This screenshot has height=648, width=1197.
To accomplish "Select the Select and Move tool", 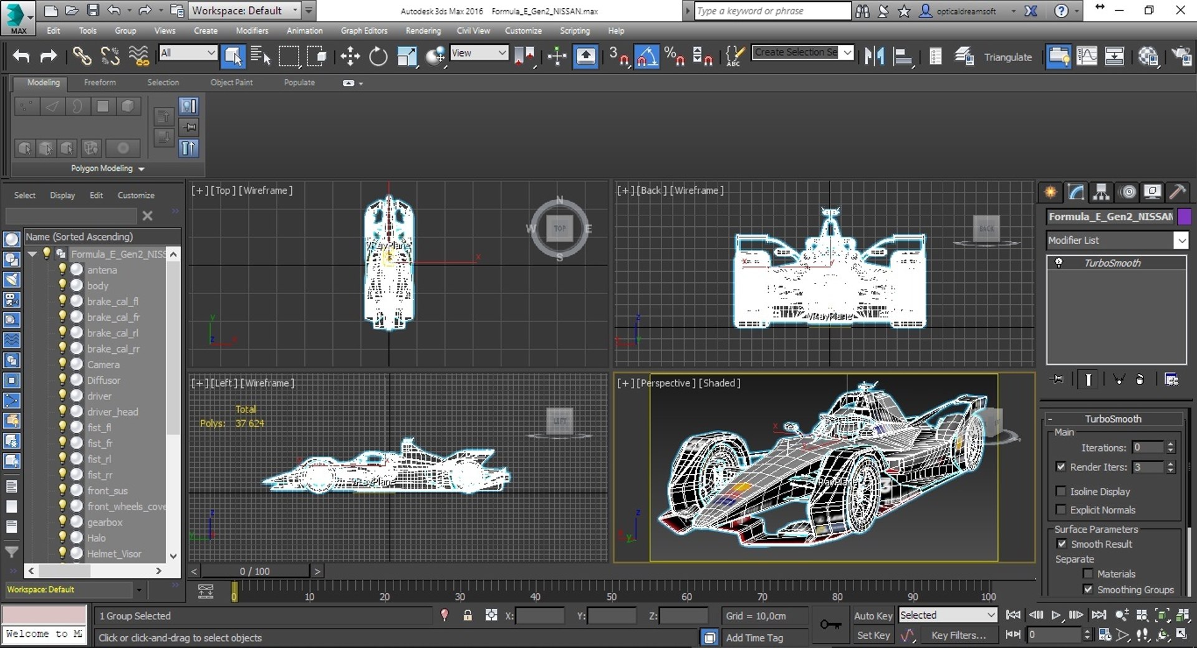I will (x=350, y=56).
